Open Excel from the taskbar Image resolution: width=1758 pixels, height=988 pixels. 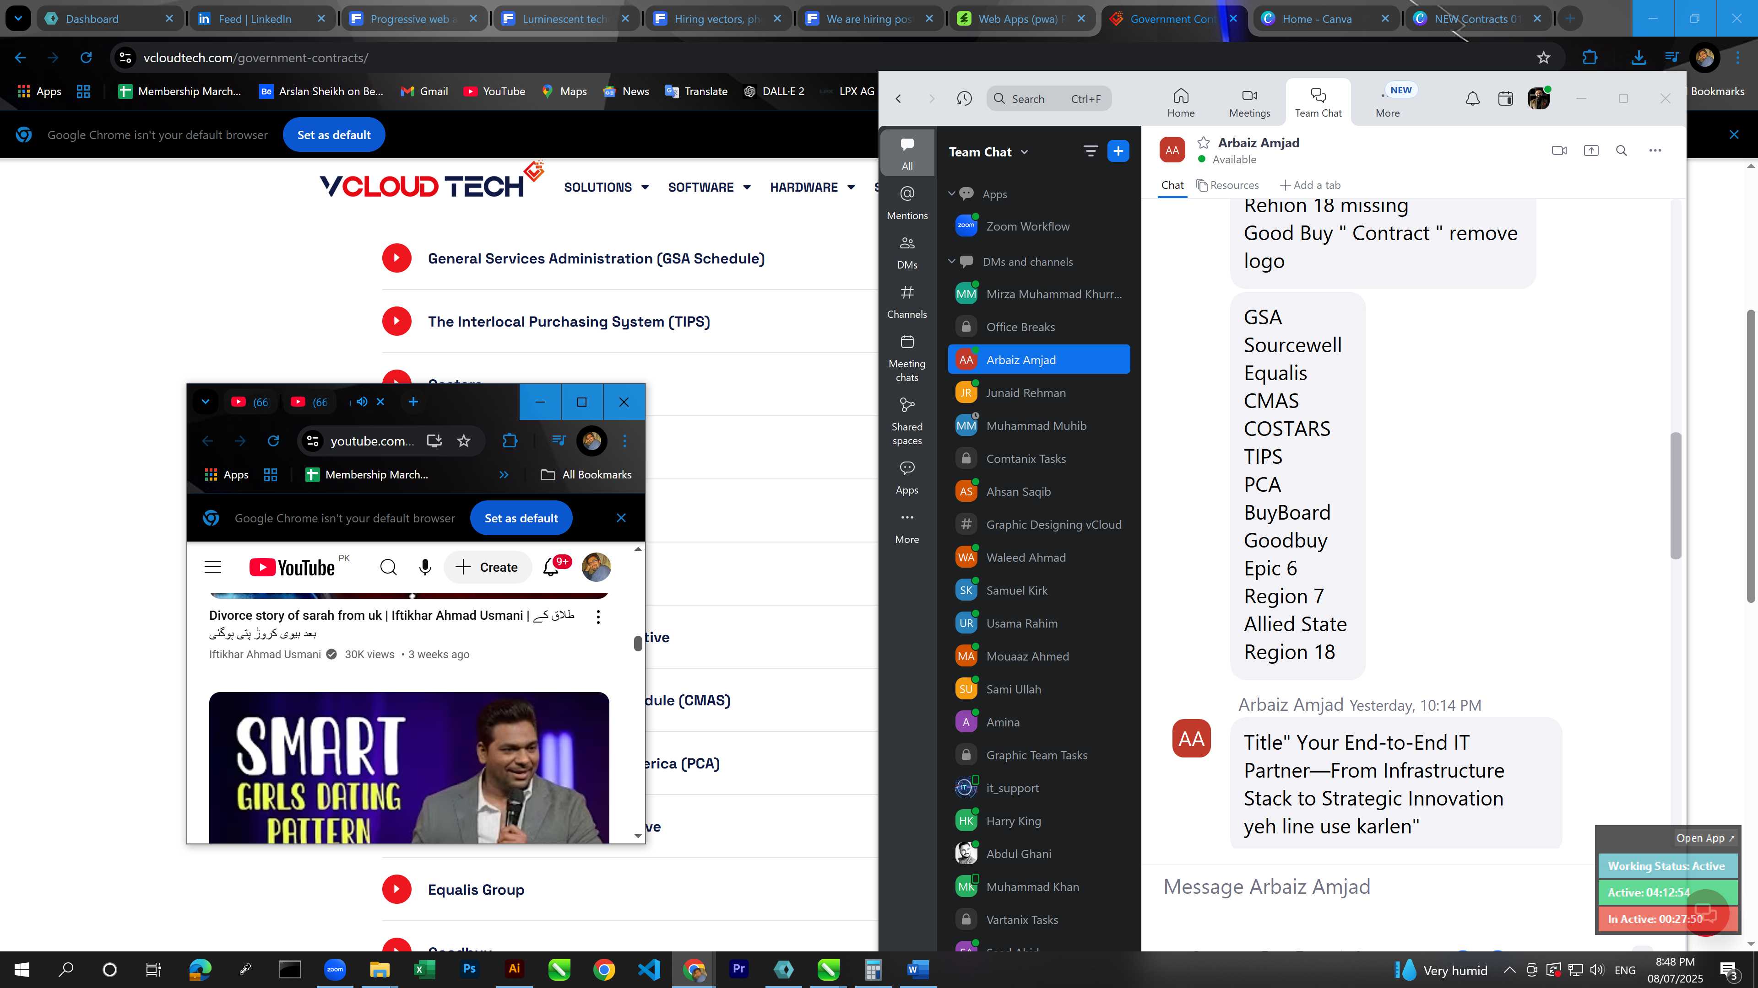(x=424, y=969)
